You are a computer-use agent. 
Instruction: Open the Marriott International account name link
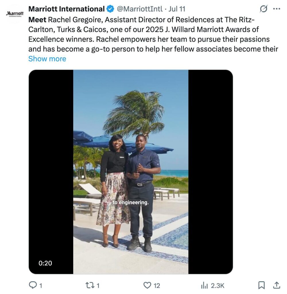click(x=66, y=9)
